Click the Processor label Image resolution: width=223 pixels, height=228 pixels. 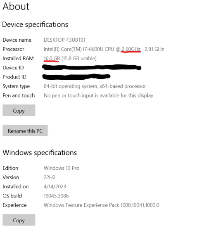pos(13,49)
